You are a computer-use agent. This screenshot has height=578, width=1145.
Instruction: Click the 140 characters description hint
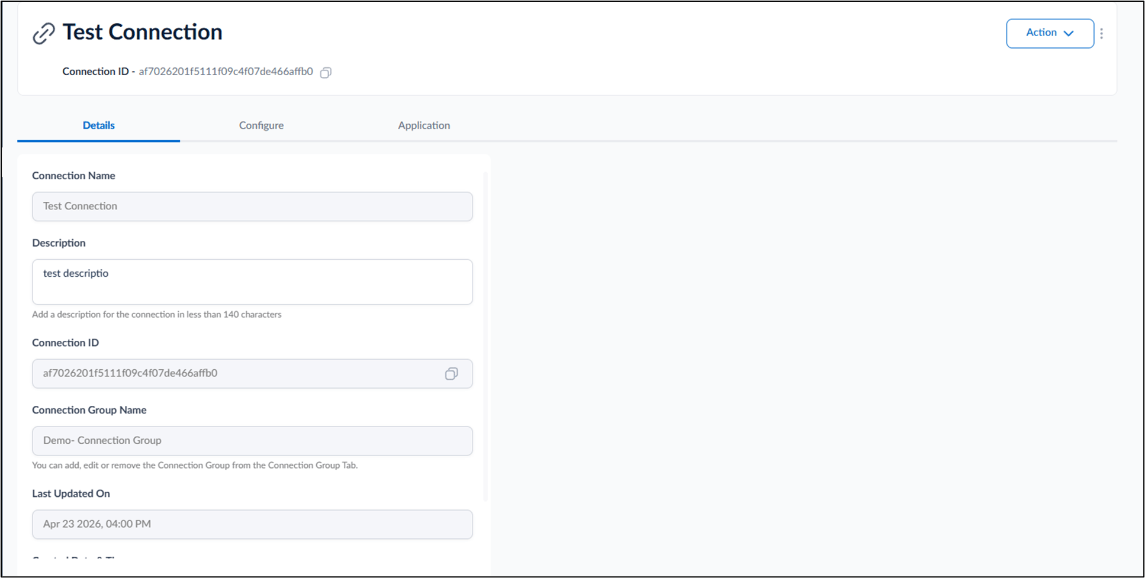pyautogui.click(x=157, y=315)
